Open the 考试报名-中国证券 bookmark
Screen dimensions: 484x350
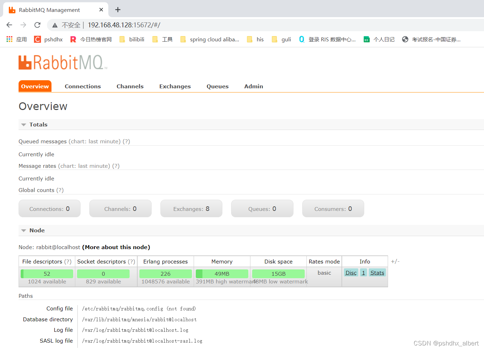tap(431, 39)
